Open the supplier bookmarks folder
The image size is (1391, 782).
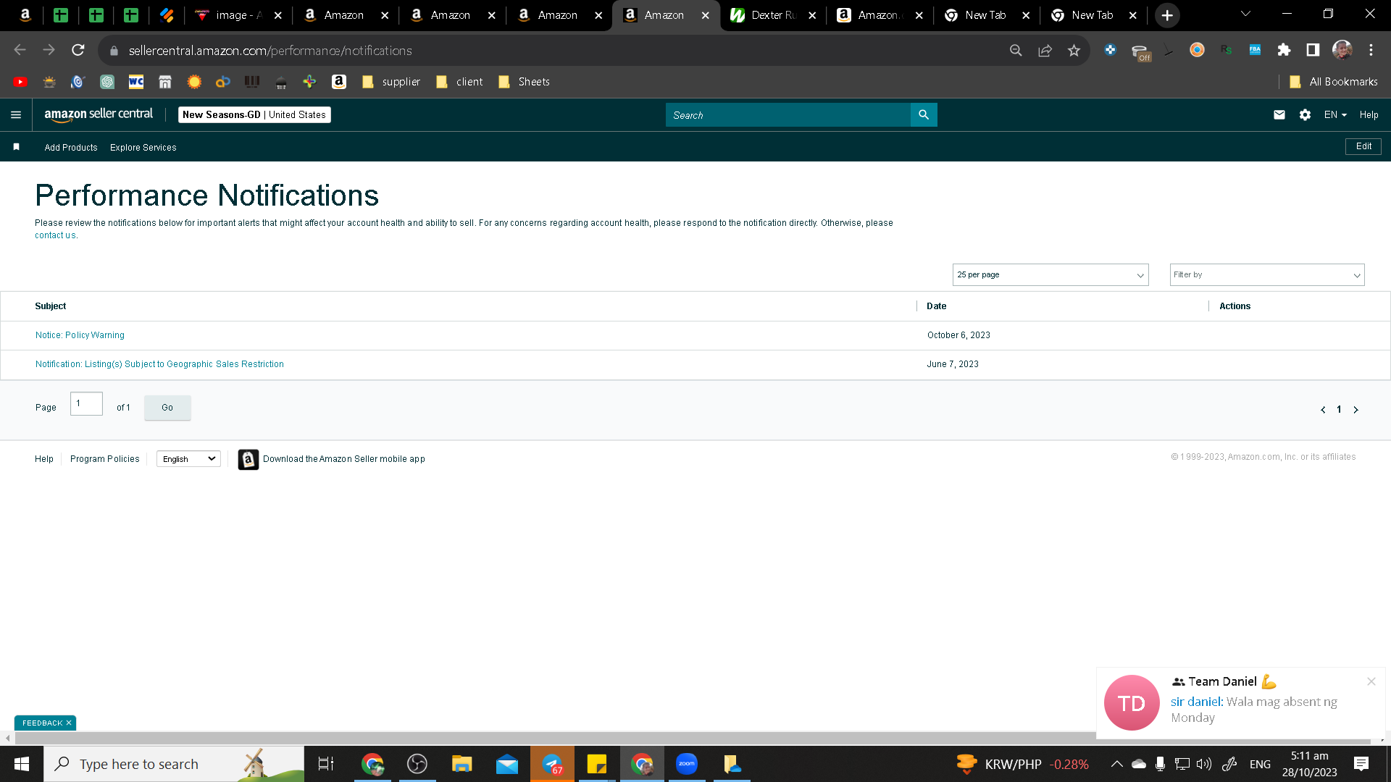pyautogui.click(x=391, y=82)
